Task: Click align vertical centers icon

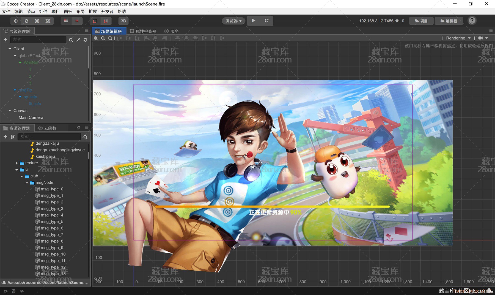Action: pyautogui.click(x=128, y=38)
